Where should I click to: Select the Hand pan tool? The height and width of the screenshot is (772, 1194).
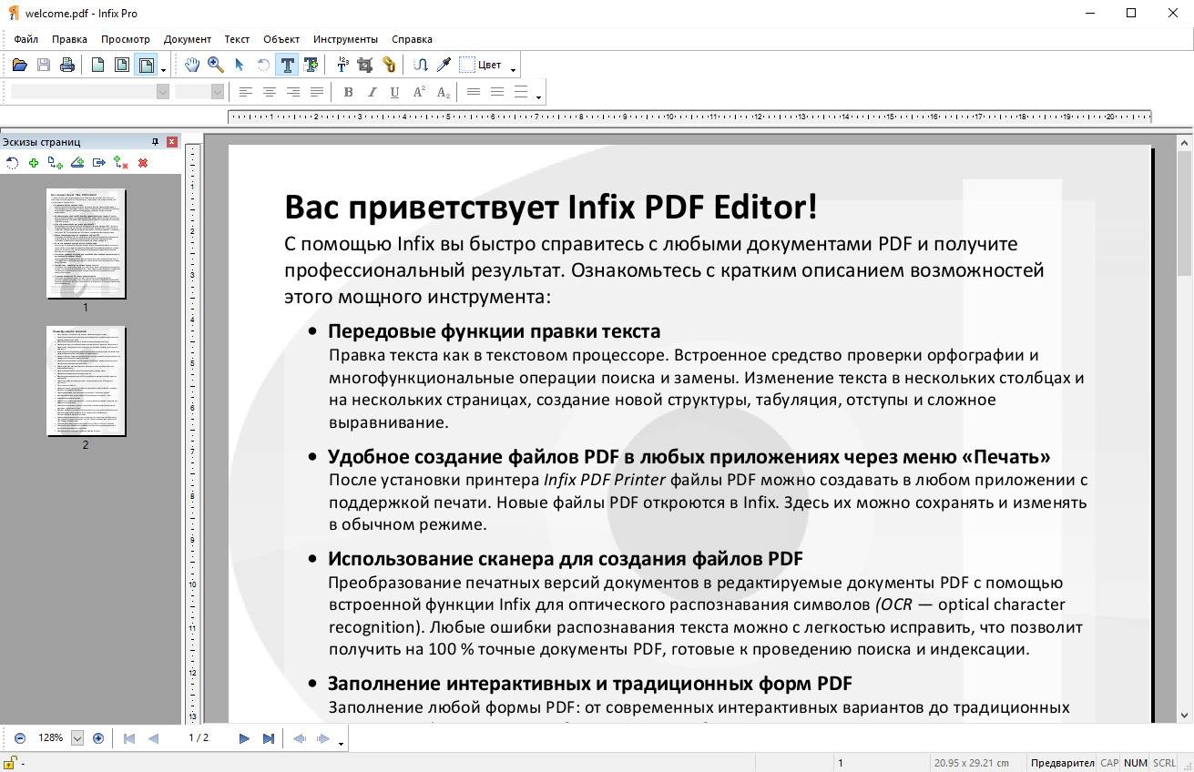(x=192, y=65)
